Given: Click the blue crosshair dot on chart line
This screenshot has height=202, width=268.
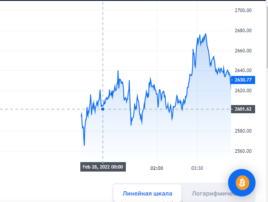Looking at the screenshot, I should point(103,109).
